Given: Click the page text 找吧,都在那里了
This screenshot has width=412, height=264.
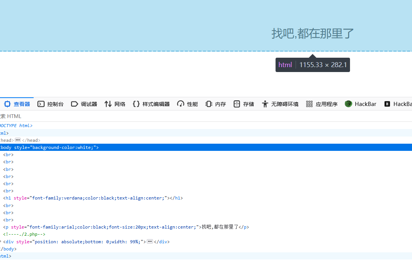Looking at the screenshot, I should click(x=313, y=34).
